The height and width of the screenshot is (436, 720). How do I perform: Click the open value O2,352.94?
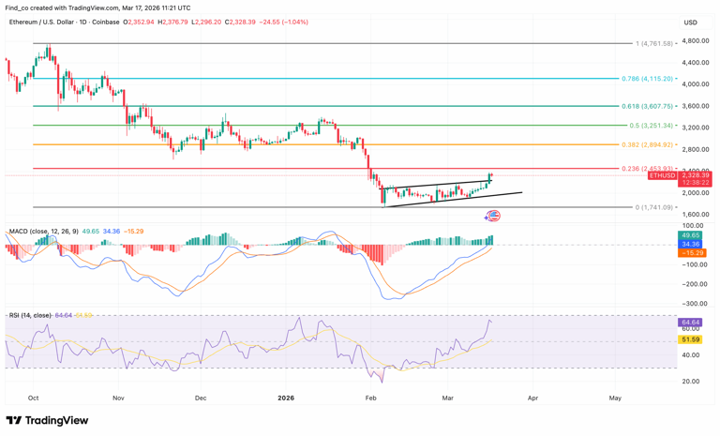click(x=139, y=23)
